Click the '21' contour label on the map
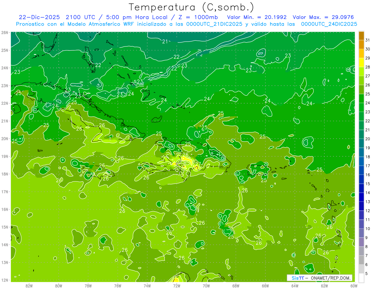 pos(165,41)
